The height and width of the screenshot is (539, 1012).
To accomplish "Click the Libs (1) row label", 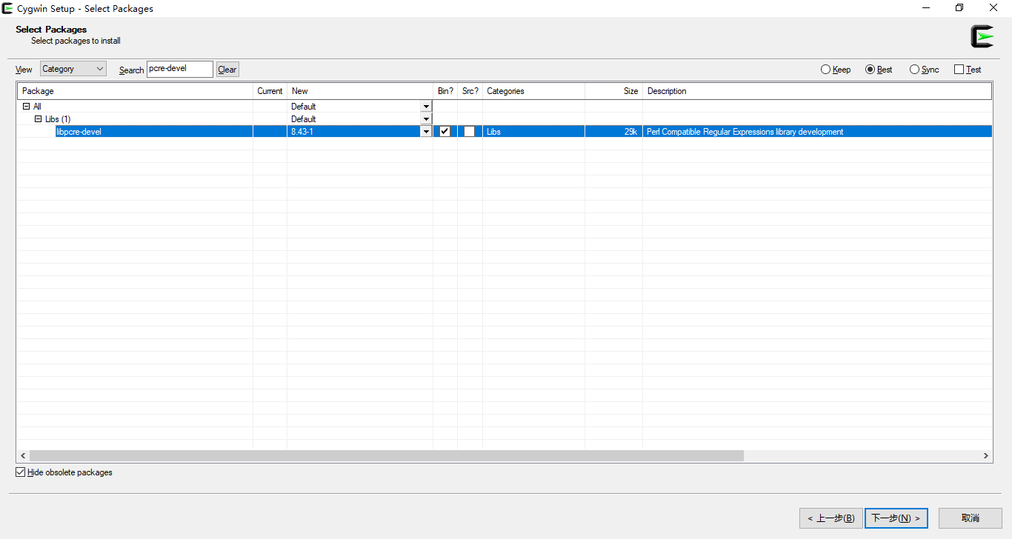I will click(x=58, y=119).
